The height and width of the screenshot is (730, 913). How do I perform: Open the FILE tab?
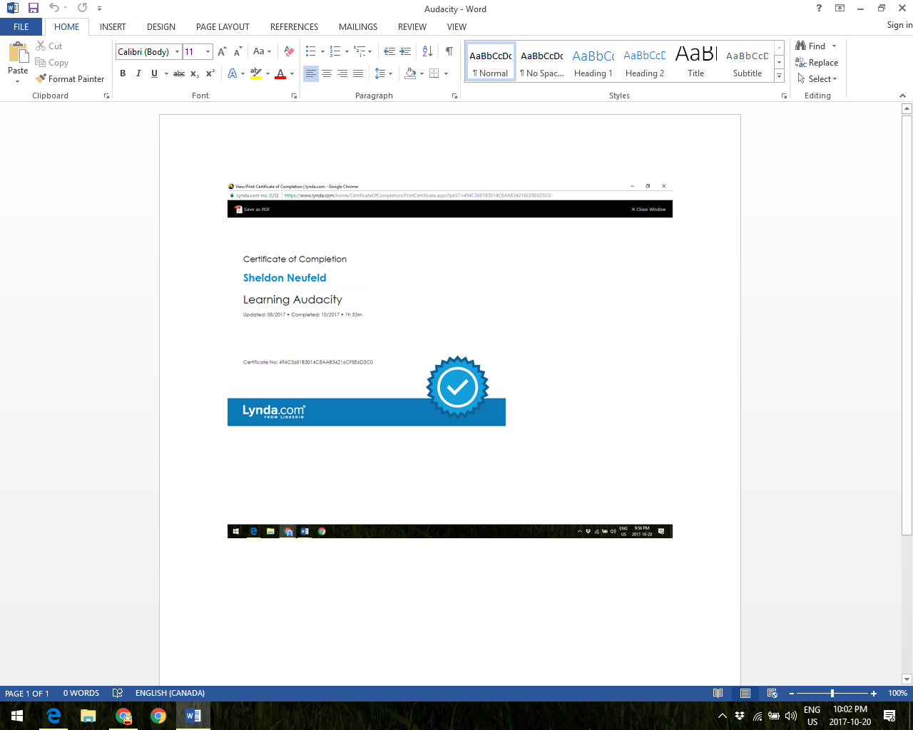(21, 26)
